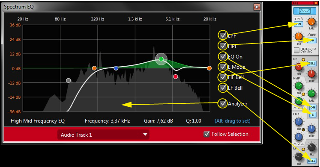
Task: Disable the Analyzer checkbox
Action: (223, 103)
